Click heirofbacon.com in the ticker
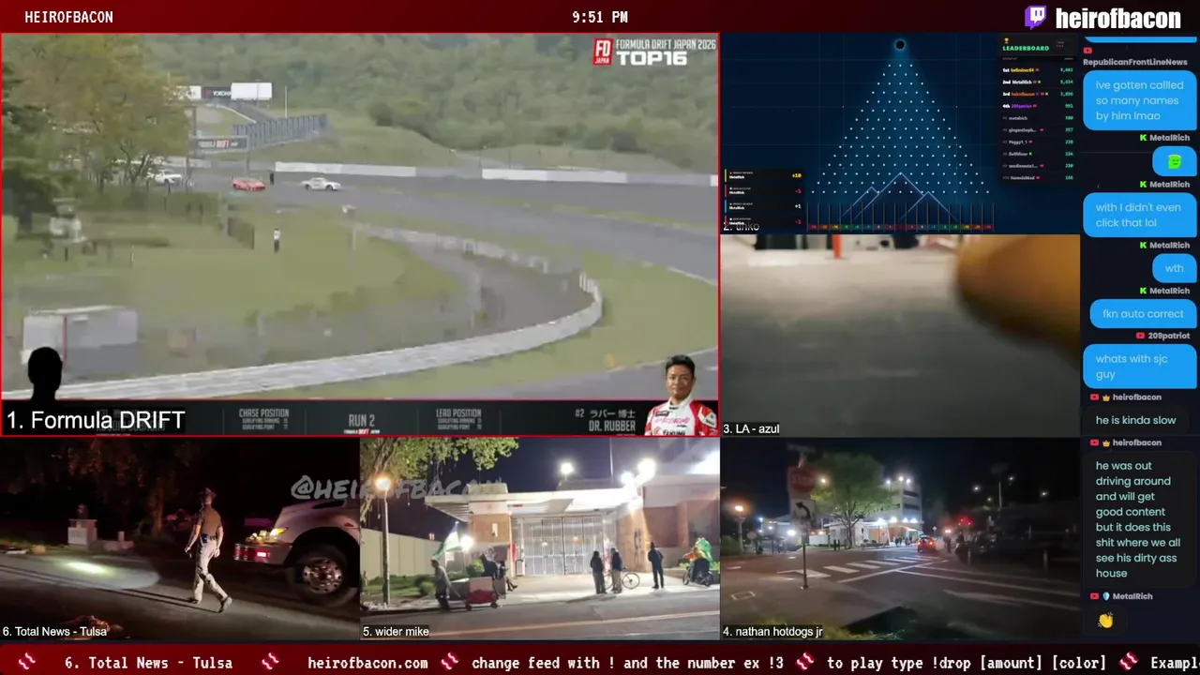The height and width of the screenshot is (675, 1200). pos(367,663)
